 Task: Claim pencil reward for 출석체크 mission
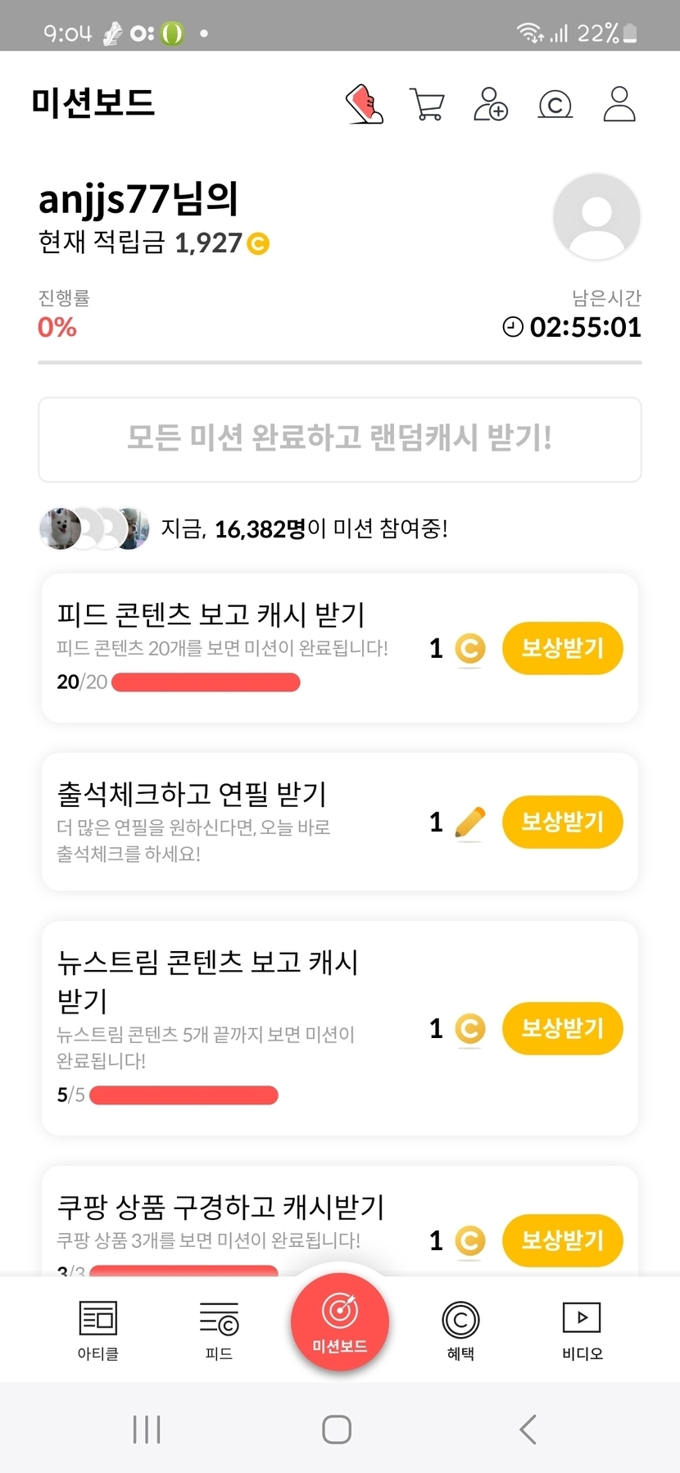pyautogui.click(x=562, y=822)
